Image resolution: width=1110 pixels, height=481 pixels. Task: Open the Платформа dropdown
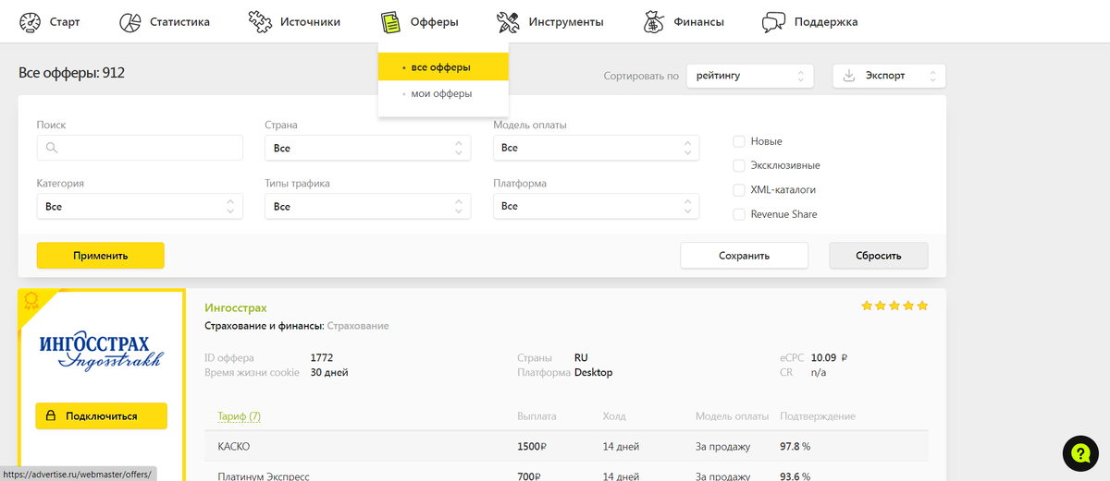pos(596,207)
